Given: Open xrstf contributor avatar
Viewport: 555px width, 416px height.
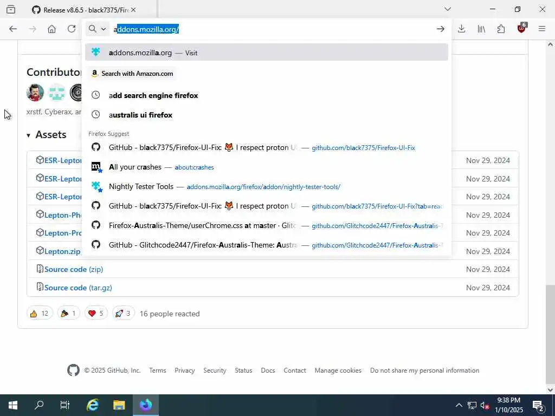Looking at the screenshot, I should pos(35,93).
